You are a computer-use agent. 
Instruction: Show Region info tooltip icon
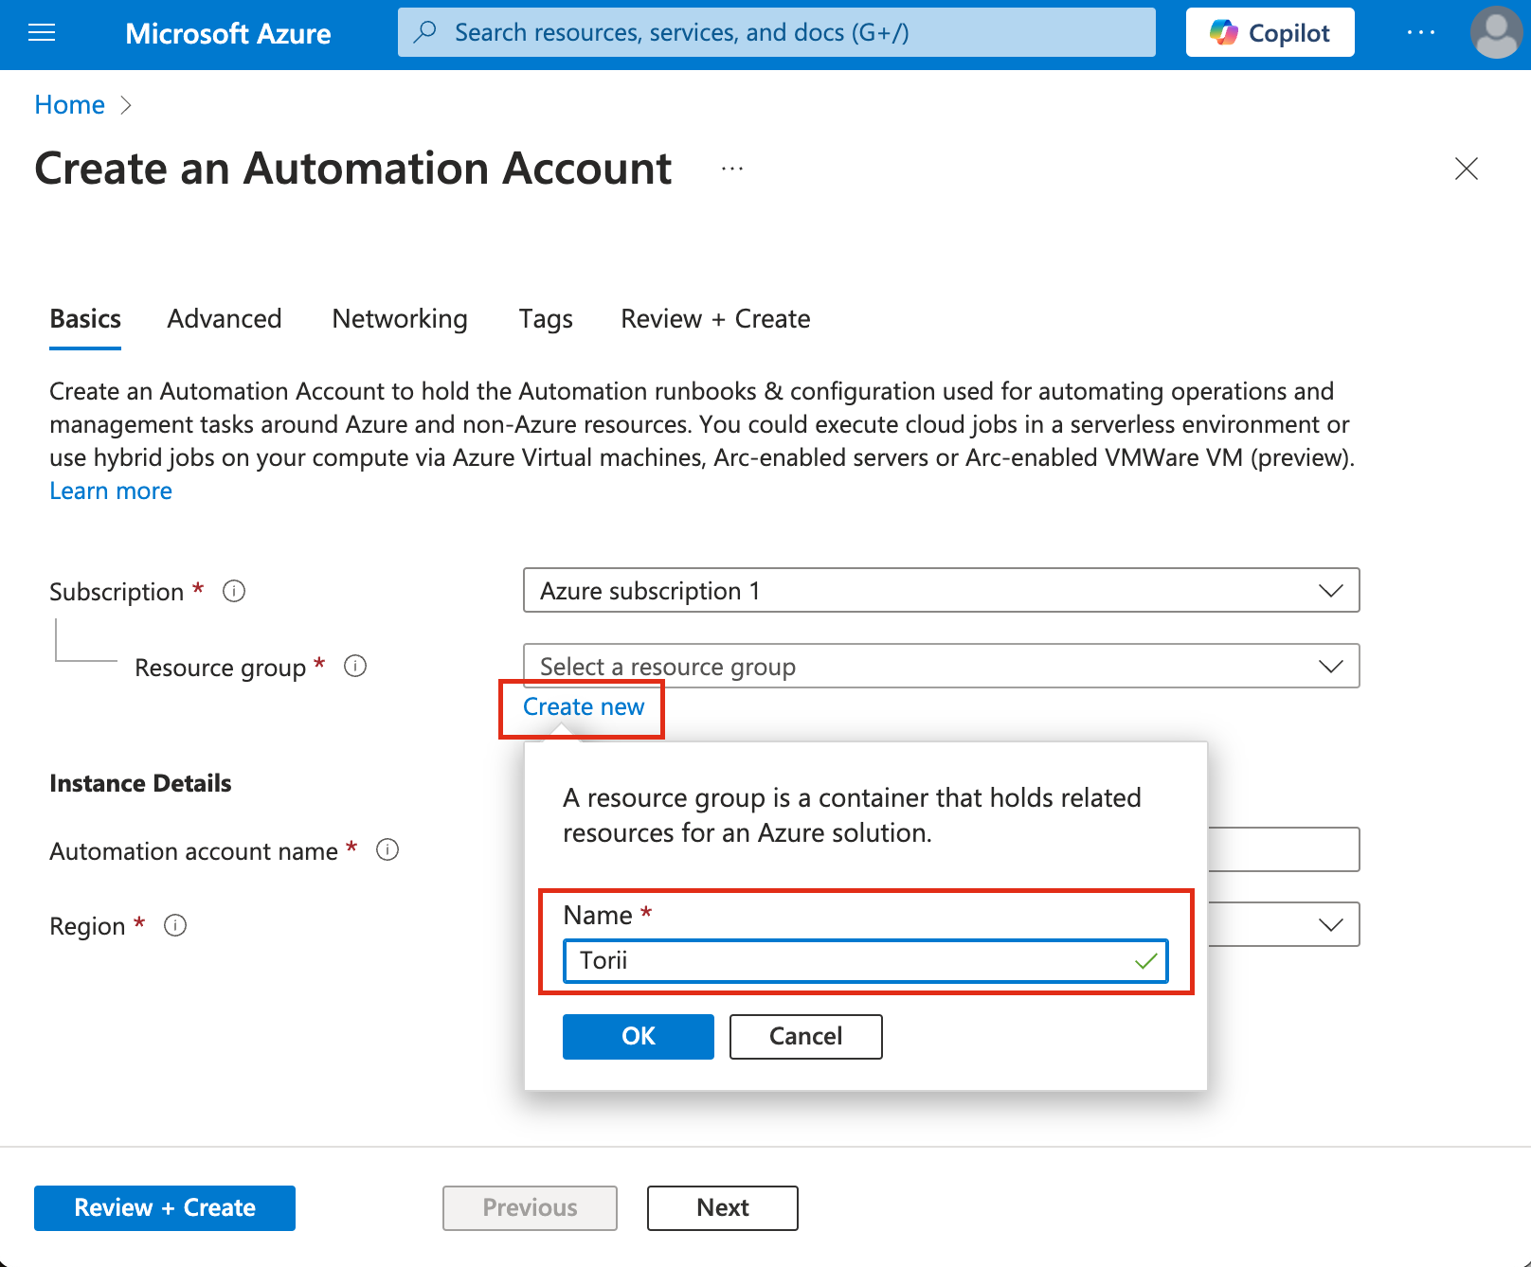(x=175, y=925)
